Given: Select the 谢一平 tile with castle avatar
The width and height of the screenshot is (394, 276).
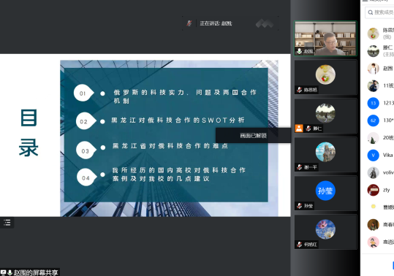Looking at the screenshot, I should tap(325, 154).
